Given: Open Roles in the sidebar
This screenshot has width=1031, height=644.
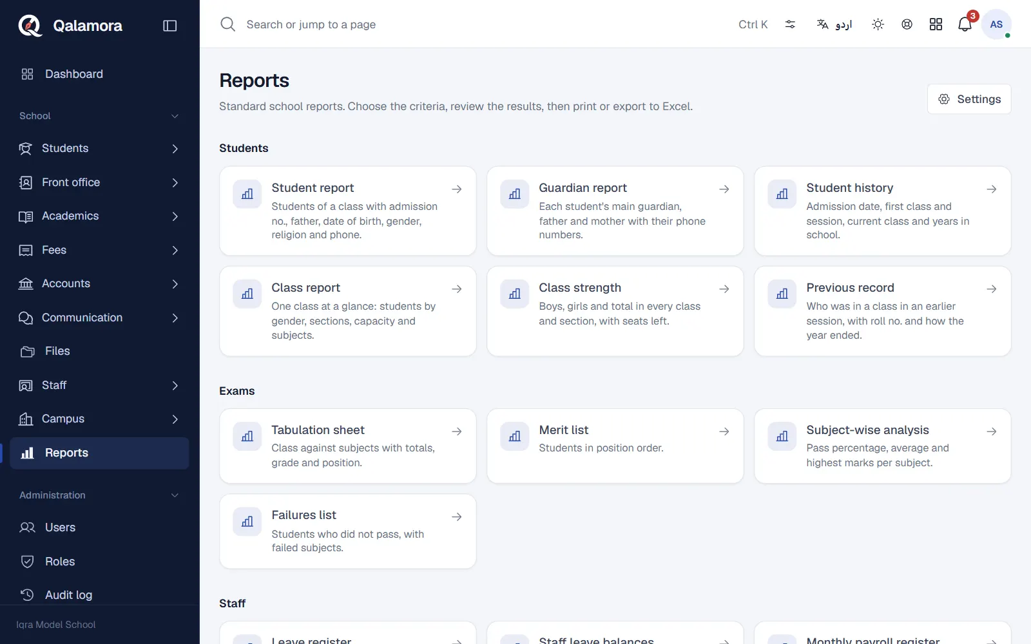Looking at the screenshot, I should coord(100,562).
